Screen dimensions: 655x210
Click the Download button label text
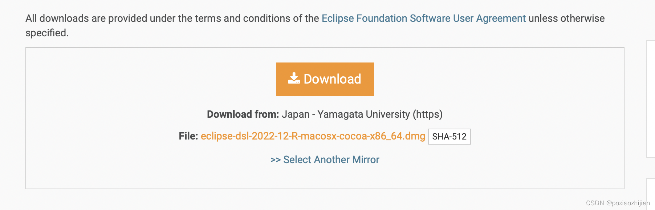[x=333, y=79]
